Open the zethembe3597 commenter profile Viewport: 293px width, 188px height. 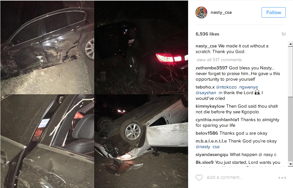[x=211, y=68]
